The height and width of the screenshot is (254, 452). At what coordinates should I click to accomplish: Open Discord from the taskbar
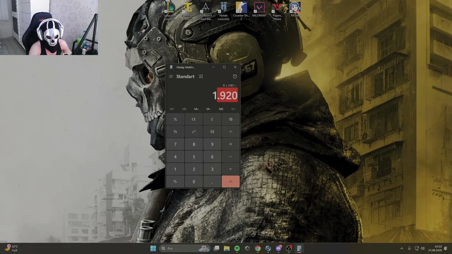click(x=279, y=248)
